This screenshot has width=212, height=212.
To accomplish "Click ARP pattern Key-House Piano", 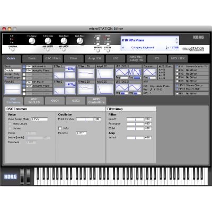I will [x=160, y=86].
